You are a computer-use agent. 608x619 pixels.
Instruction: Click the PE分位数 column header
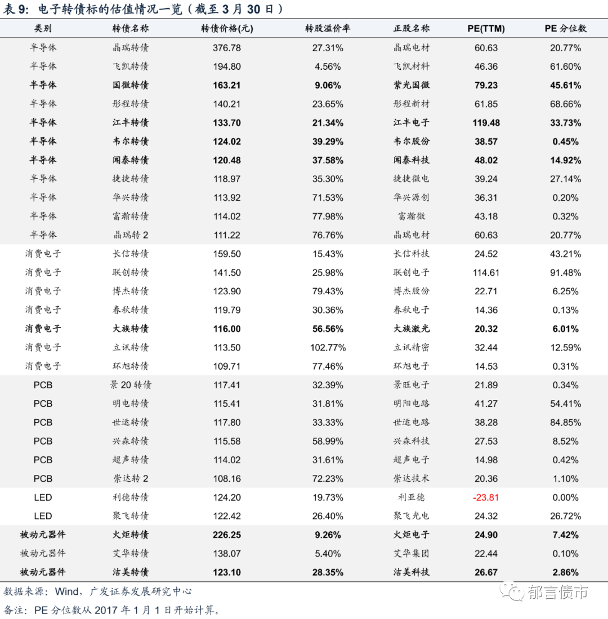coord(565,29)
